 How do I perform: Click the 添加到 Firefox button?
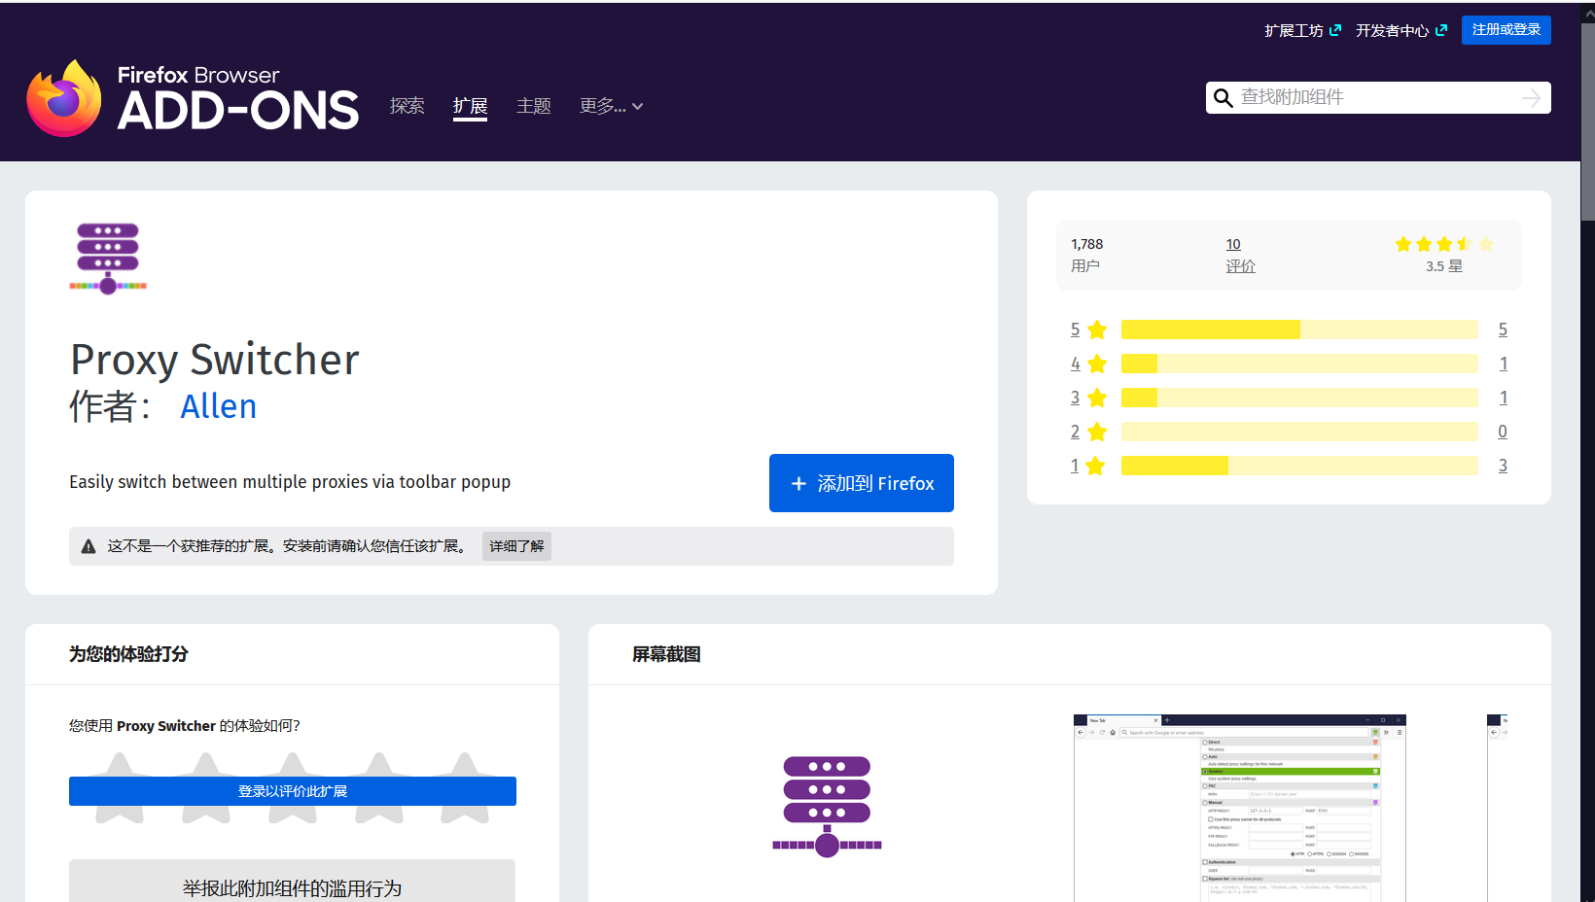click(862, 483)
